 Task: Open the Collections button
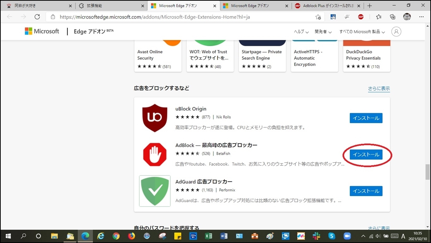coord(393,17)
